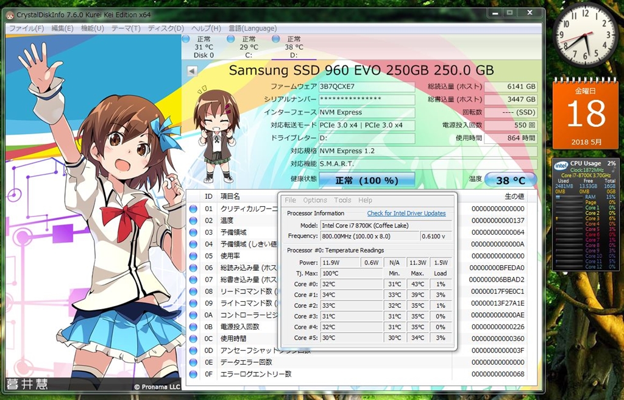Click the 生の値 column header
The height and width of the screenshot is (400, 624).
[x=514, y=196]
